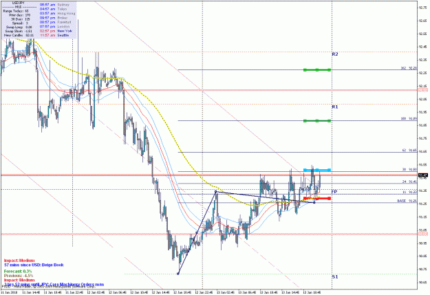Click the London clock row

(54, 27)
